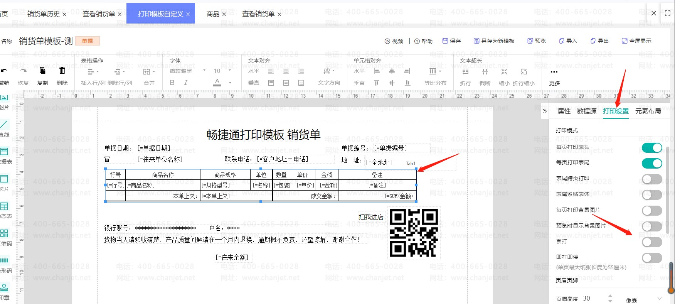Enable the 套打 toggle switch
The image size is (675, 304).
click(x=651, y=242)
